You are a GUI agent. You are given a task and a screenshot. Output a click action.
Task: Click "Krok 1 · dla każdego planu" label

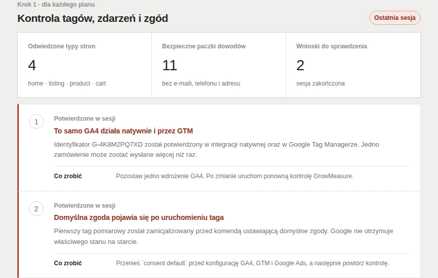click(x=56, y=5)
